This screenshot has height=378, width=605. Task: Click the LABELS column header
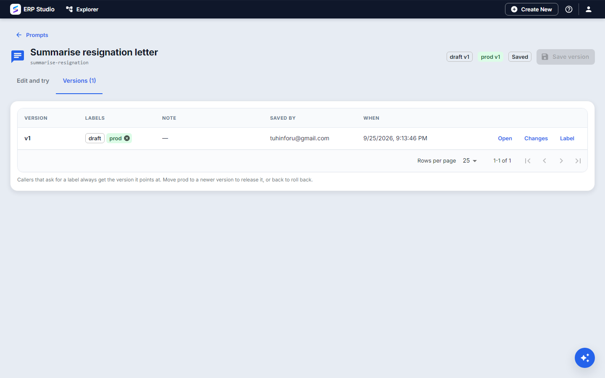point(95,118)
